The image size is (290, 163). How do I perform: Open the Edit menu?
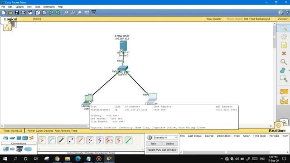(10, 7)
